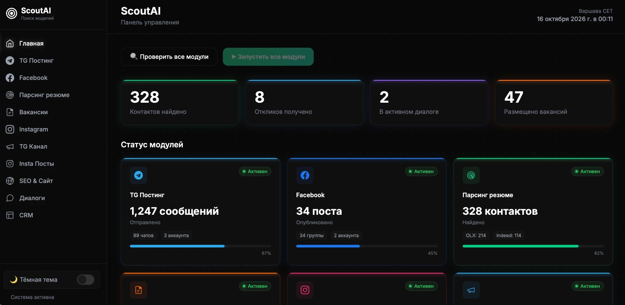Click the OLX: 214 tag
This screenshot has width=625, height=305.
pyautogui.click(x=476, y=235)
